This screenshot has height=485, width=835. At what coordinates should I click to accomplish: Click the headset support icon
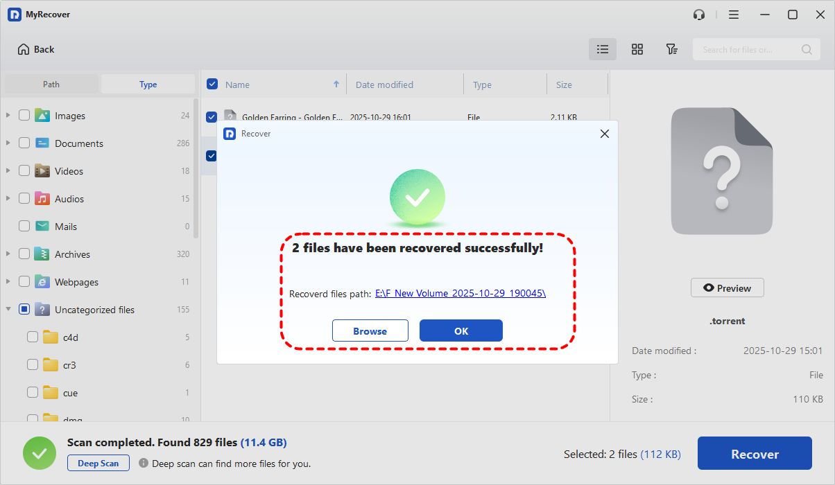[699, 15]
